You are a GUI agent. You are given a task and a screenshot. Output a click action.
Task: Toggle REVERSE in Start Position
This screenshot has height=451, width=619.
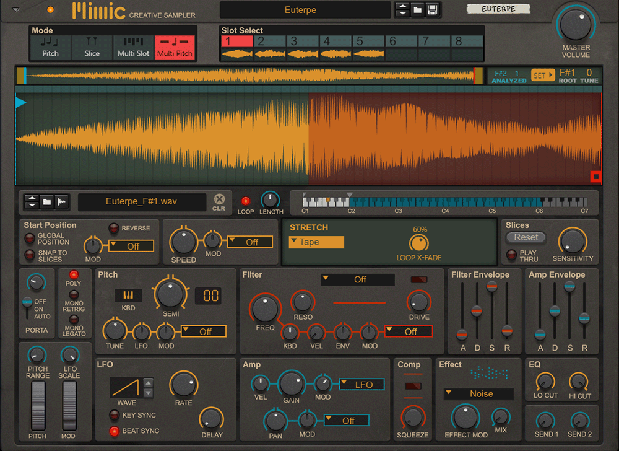pos(114,228)
